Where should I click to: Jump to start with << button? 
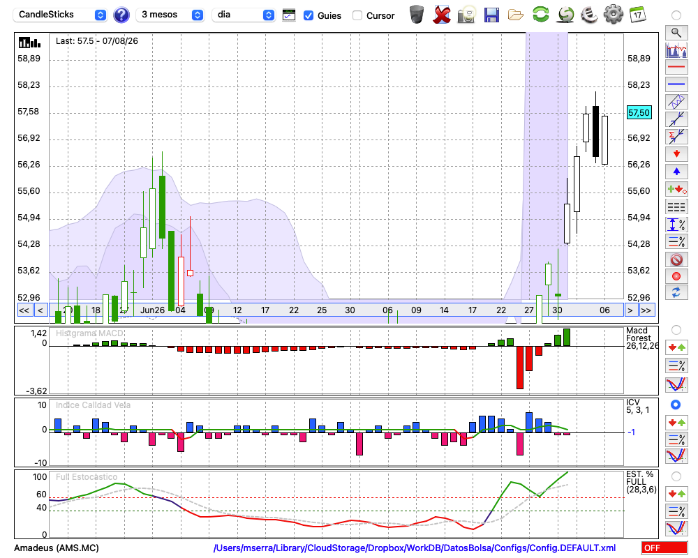click(24, 310)
